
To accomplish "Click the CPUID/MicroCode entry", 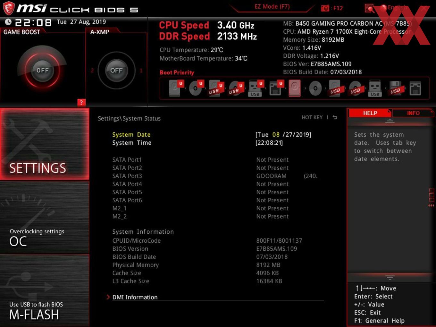I will point(137,240).
